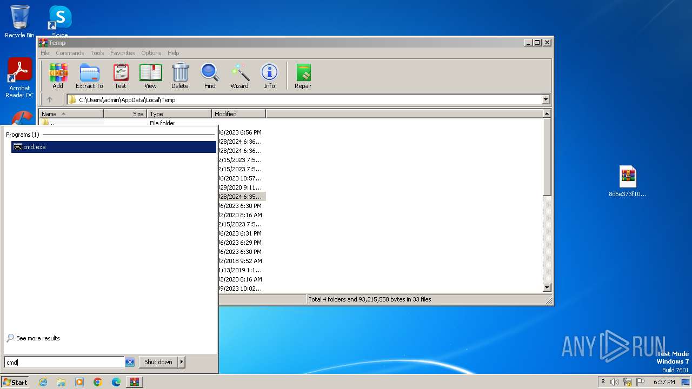Screen dimensions: 692x389
Task: Open the File menu
Action: (45, 53)
